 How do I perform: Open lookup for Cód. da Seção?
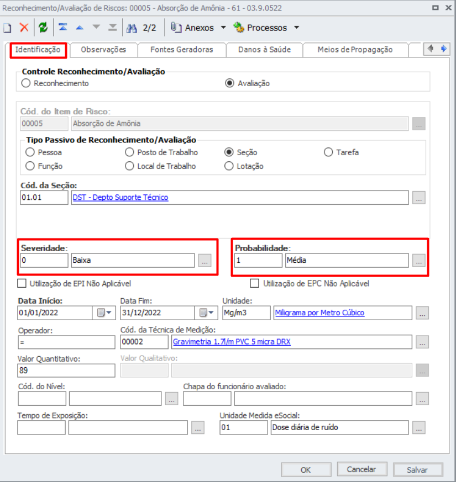pyautogui.click(x=419, y=198)
